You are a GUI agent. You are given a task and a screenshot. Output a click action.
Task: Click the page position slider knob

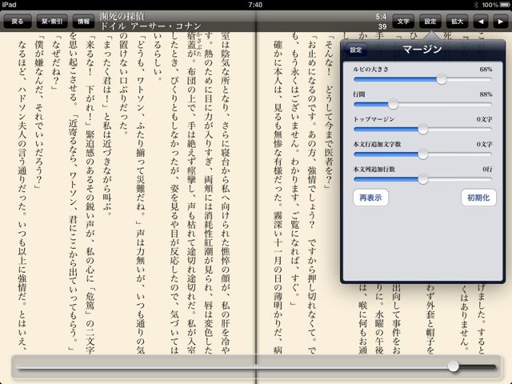[454, 366]
